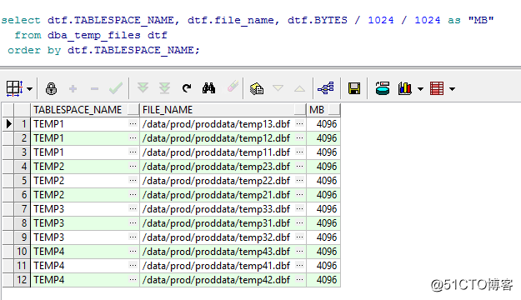521x300 pixels.
Task: Click the bar chart icon
Action: 404,88
